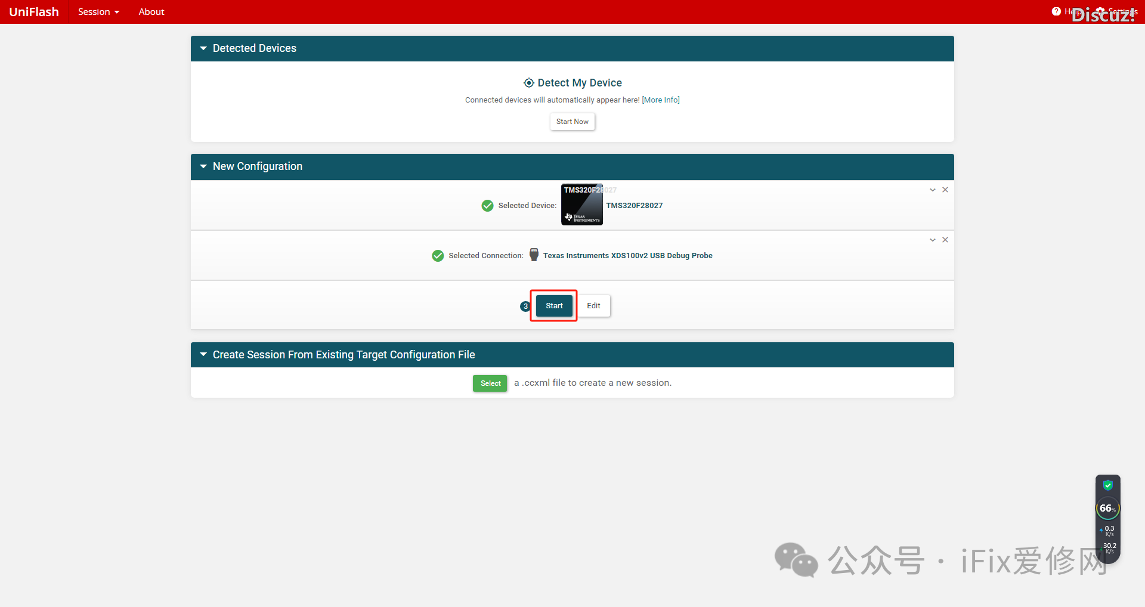
Task: Click the step 3 number badge
Action: (x=525, y=306)
